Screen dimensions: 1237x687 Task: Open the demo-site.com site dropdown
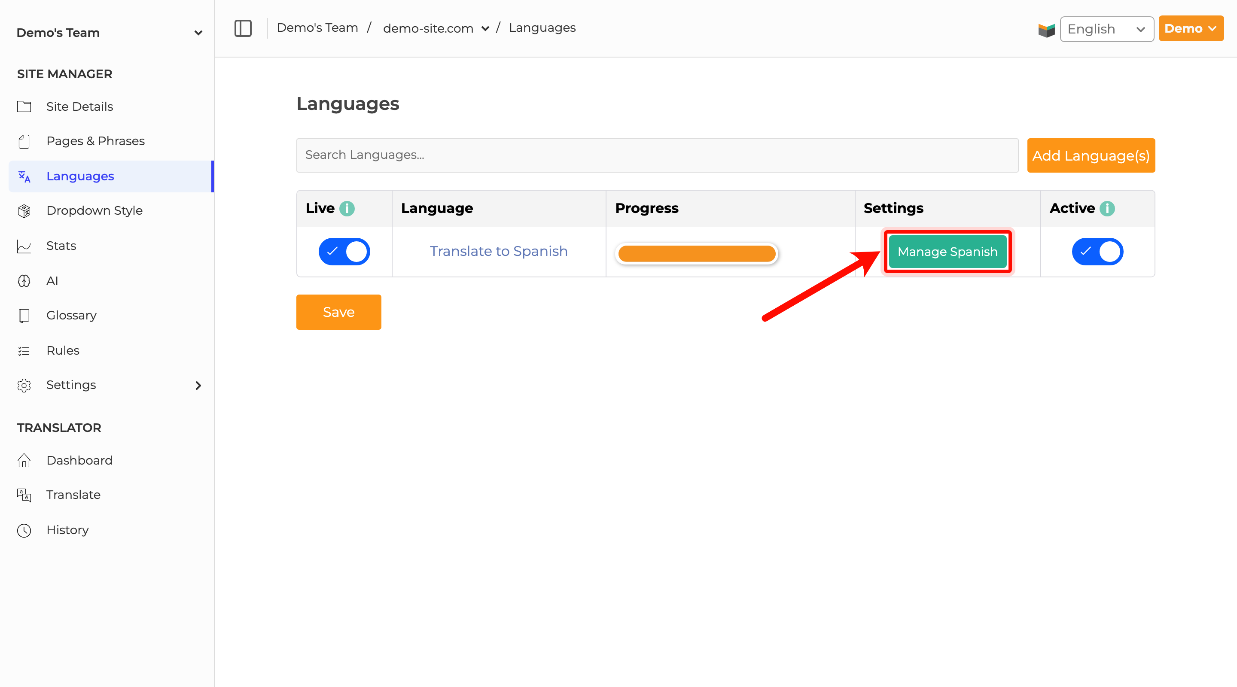[x=436, y=28]
